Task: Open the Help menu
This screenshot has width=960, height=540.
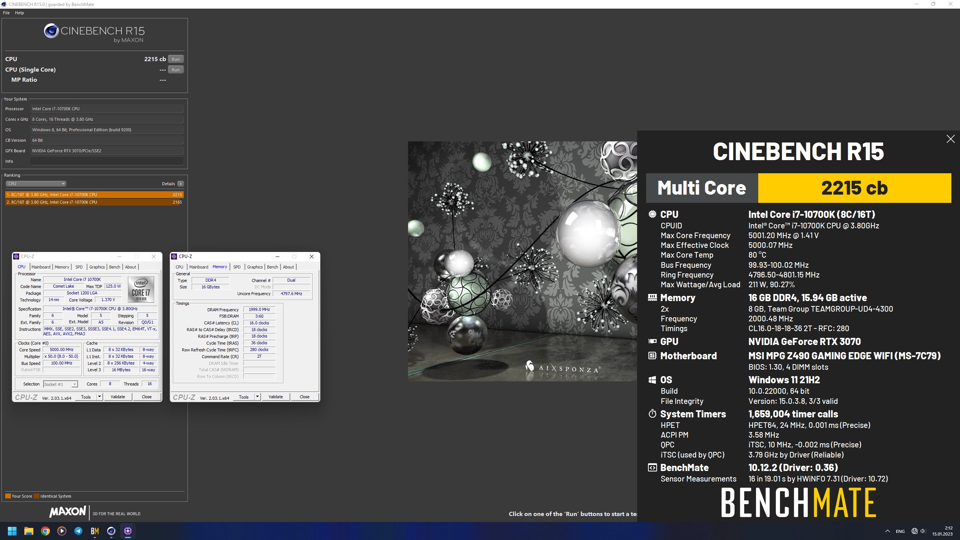Action: pyautogui.click(x=19, y=13)
